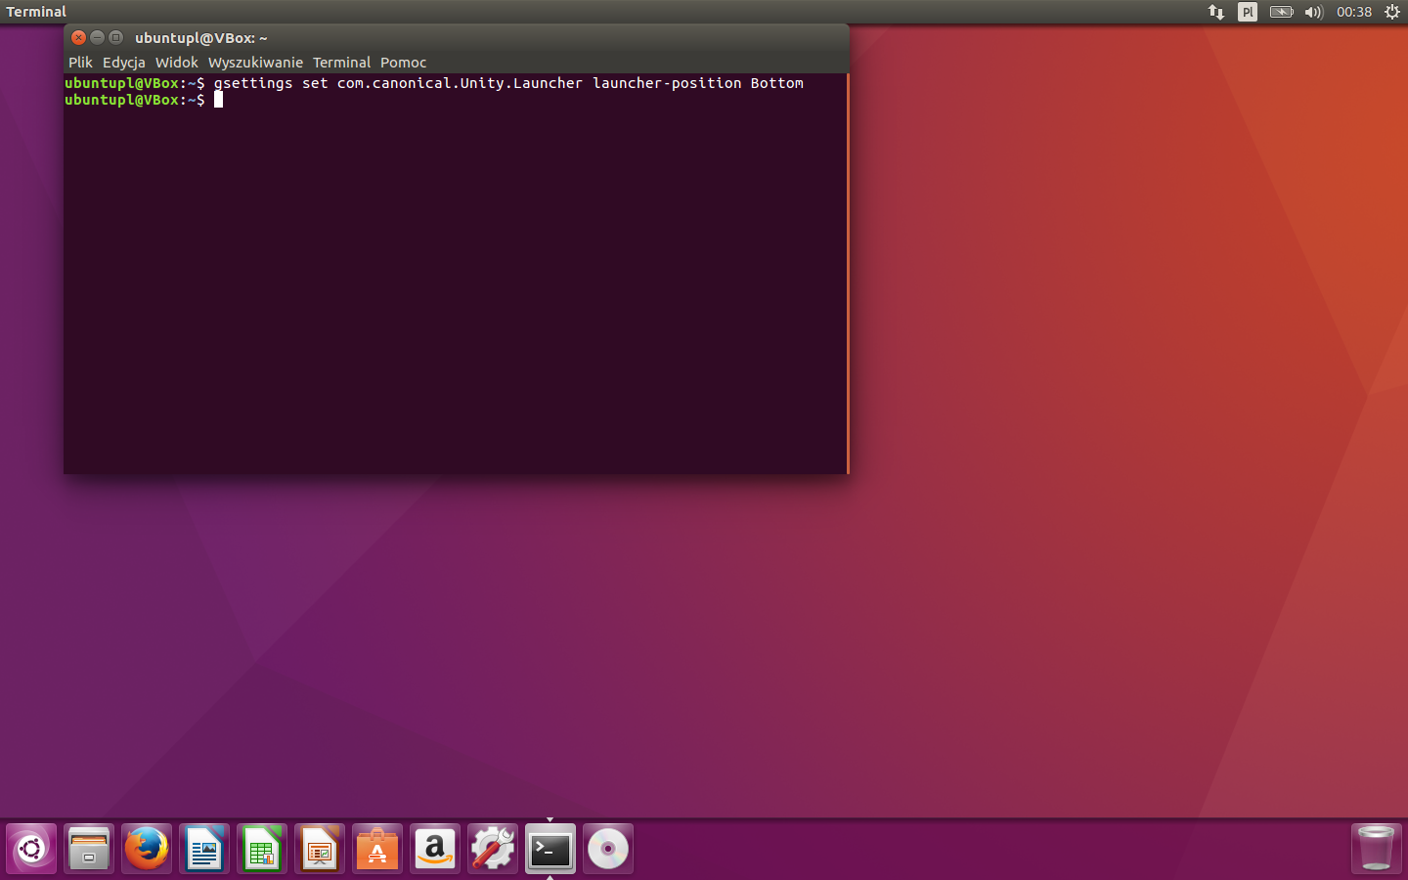
Task: Maximize the terminal window
Action: click(x=115, y=37)
